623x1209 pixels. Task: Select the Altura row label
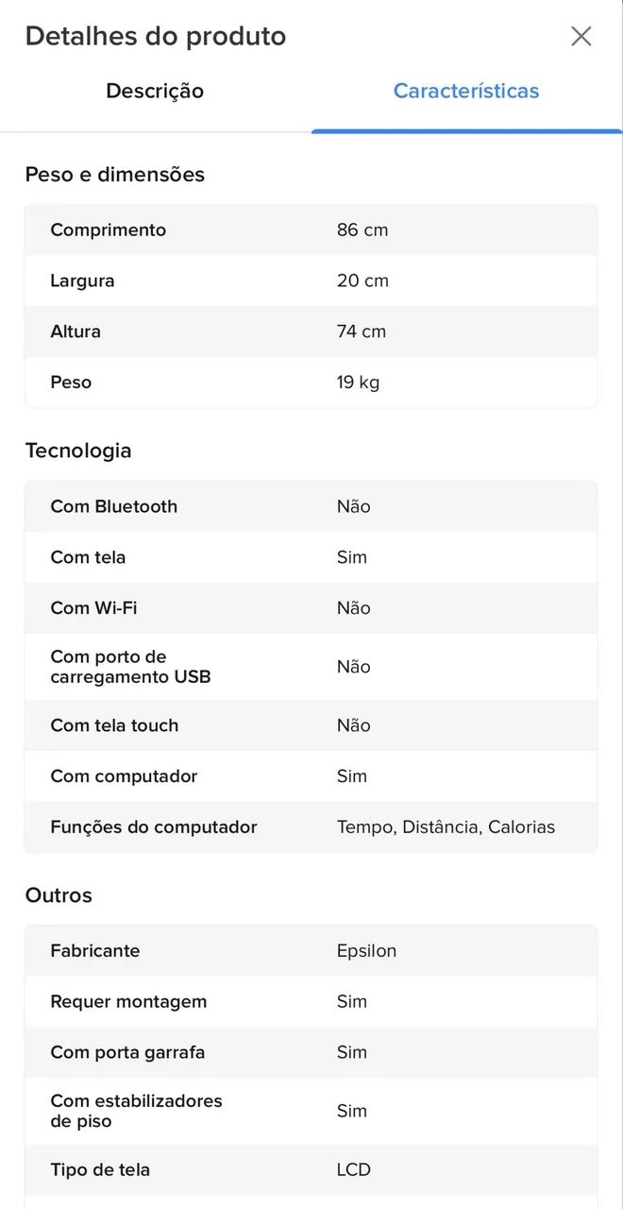(76, 332)
